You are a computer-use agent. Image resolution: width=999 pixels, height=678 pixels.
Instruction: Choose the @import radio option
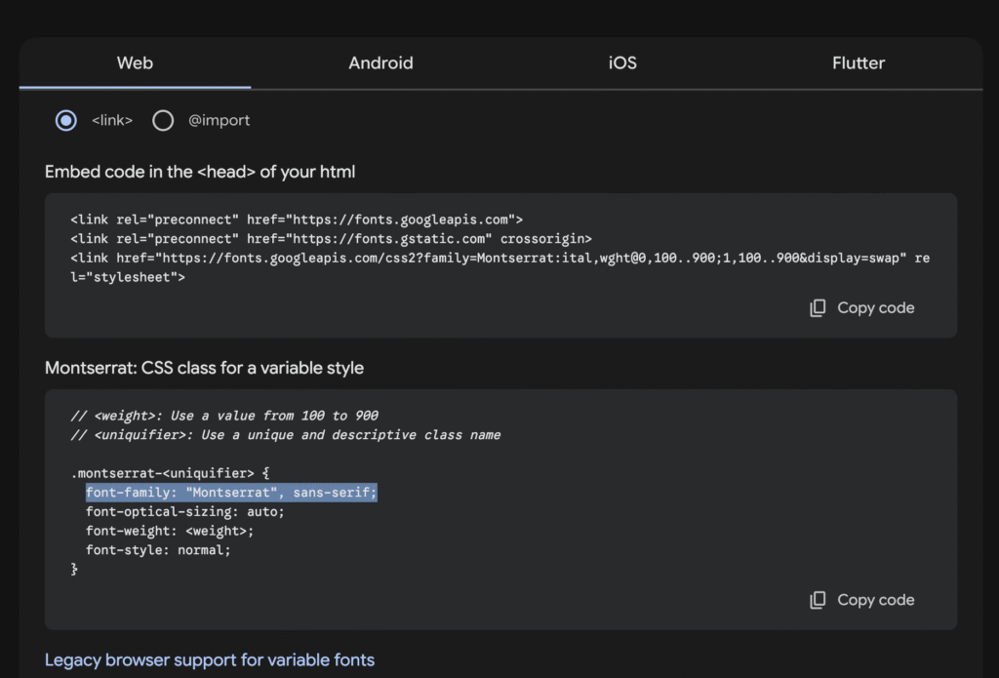click(163, 120)
